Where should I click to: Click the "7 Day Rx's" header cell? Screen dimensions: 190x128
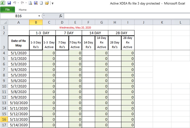(62, 43)
